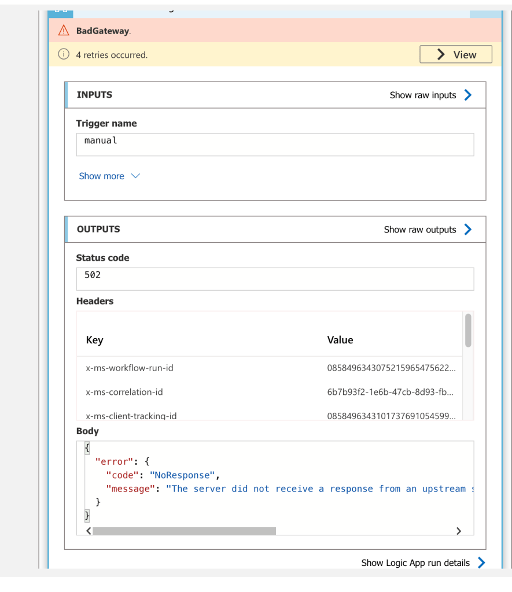
Task: Click the Body scroll left arrow
Action: pos(89,531)
